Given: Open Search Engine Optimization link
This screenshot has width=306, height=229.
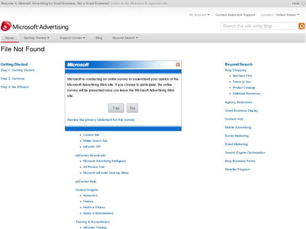Looking at the screenshot, I should click(x=245, y=153).
